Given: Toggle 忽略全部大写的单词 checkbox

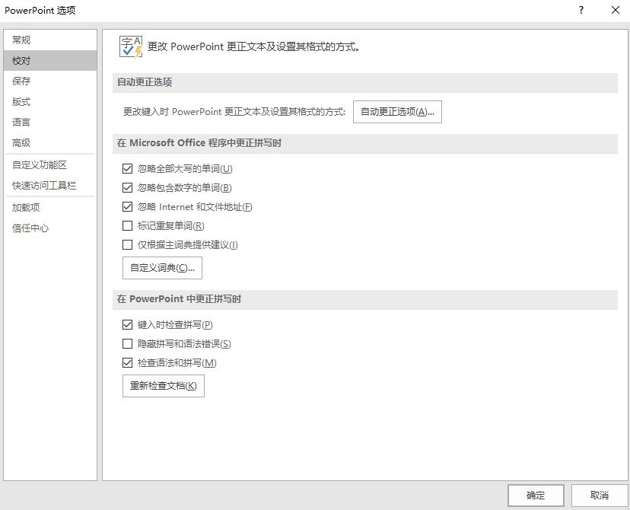Looking at the screenshot, I should pyautogui.click(x=127, y=168).
